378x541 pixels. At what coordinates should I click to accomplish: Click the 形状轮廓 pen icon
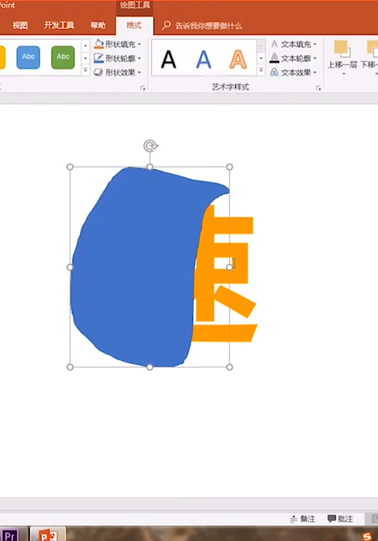point(98,58)
